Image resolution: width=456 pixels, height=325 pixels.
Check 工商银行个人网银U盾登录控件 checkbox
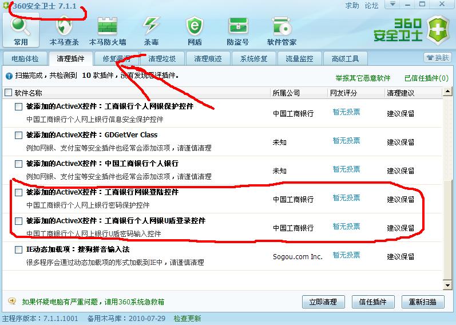click(x=19, y=221)
